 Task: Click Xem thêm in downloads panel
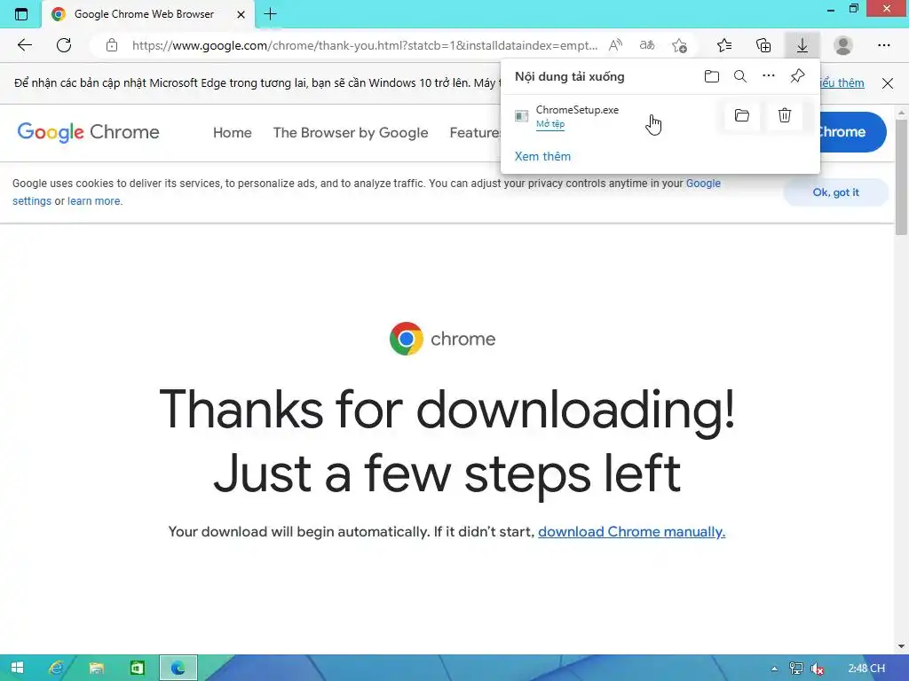pyautogui.click(x=542, y=156)
